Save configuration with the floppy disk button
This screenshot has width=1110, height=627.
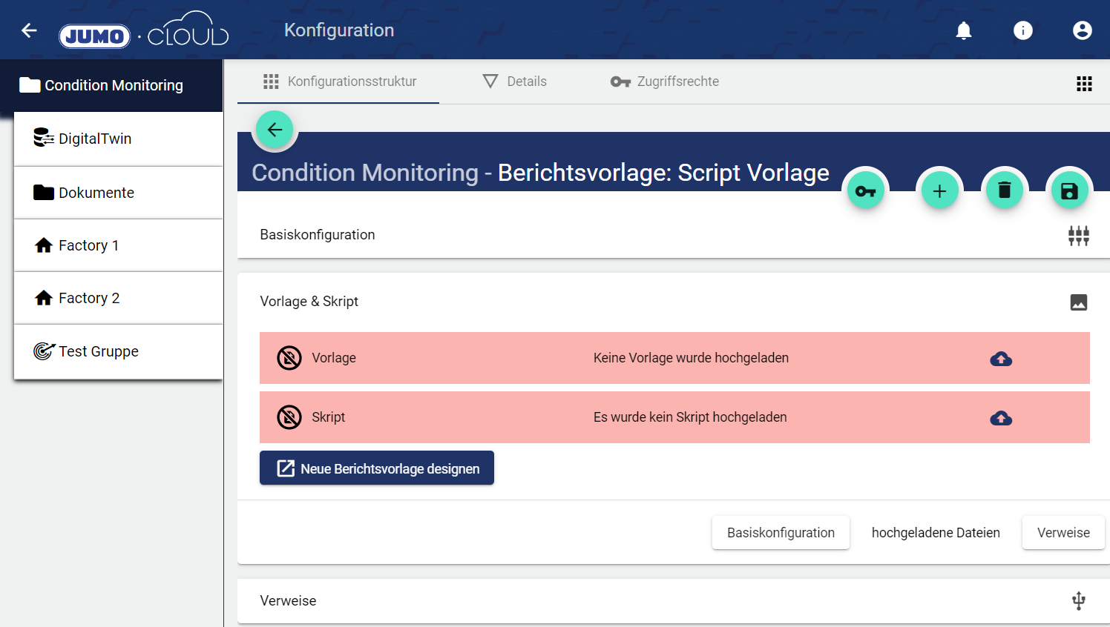coord(1069,191)
